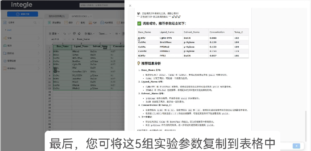Viewport: 311px width, 151px height.
Task: Click the fx function icon in the formula bar
Action: pos(73,39)
